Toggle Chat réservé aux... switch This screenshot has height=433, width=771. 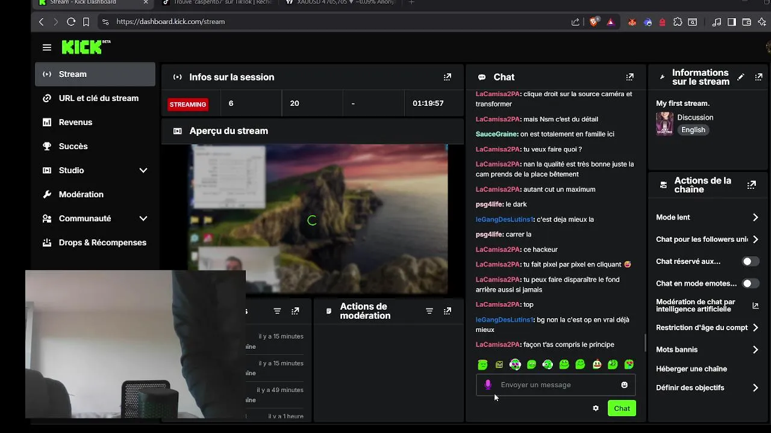pos(751,262)
